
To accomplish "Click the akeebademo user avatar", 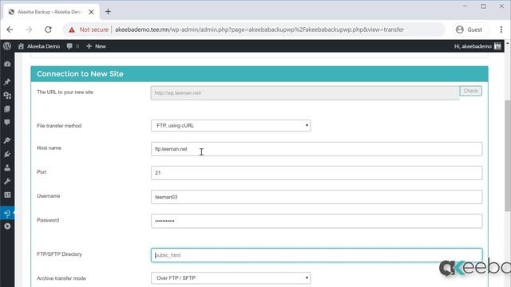I will click(497, 46).
